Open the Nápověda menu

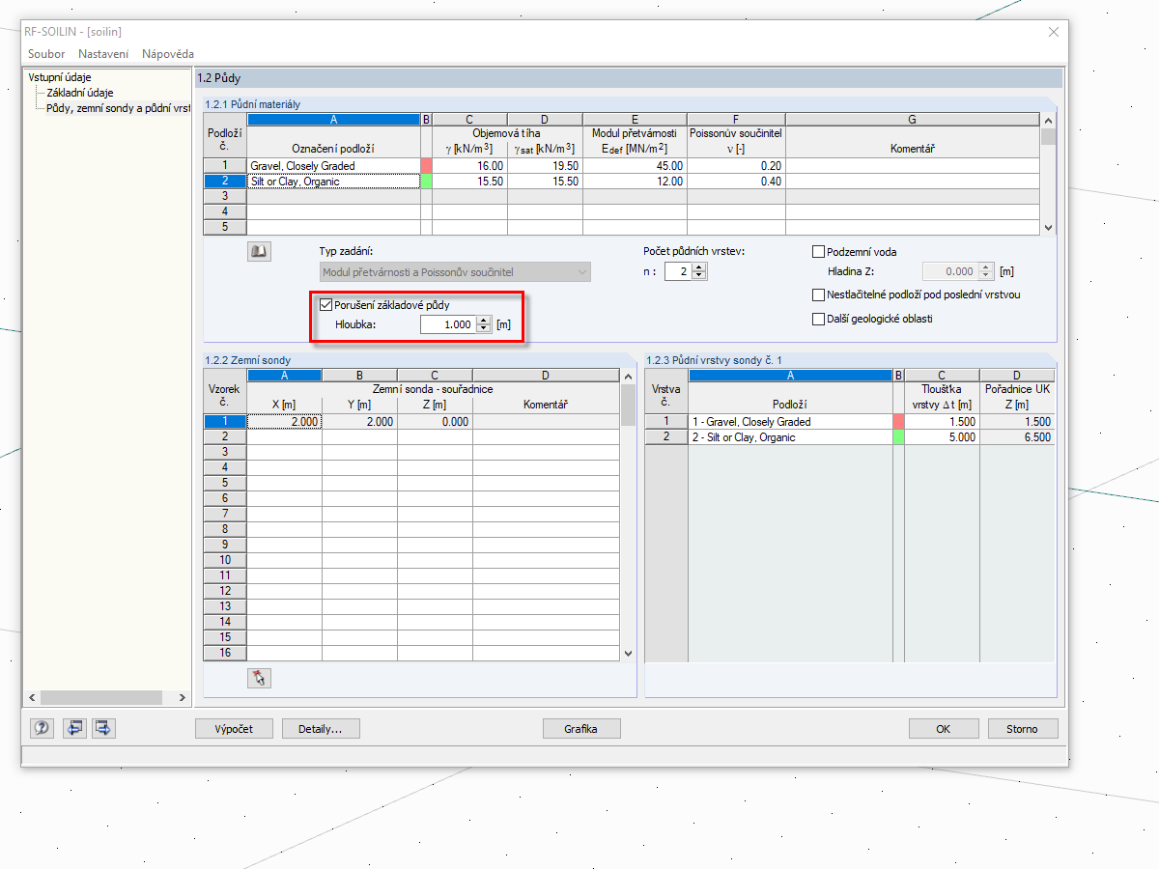tap(168, 54)
